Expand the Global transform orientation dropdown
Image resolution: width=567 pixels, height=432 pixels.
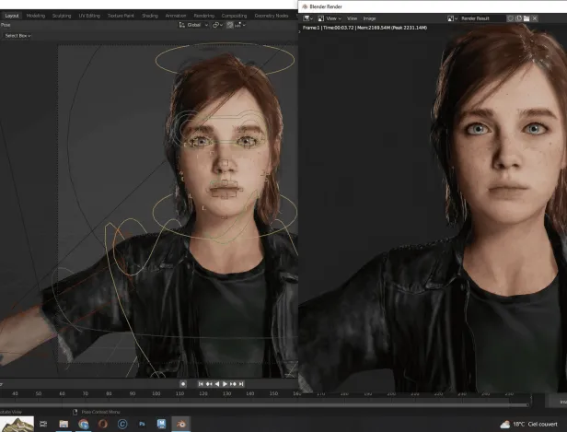195,25
